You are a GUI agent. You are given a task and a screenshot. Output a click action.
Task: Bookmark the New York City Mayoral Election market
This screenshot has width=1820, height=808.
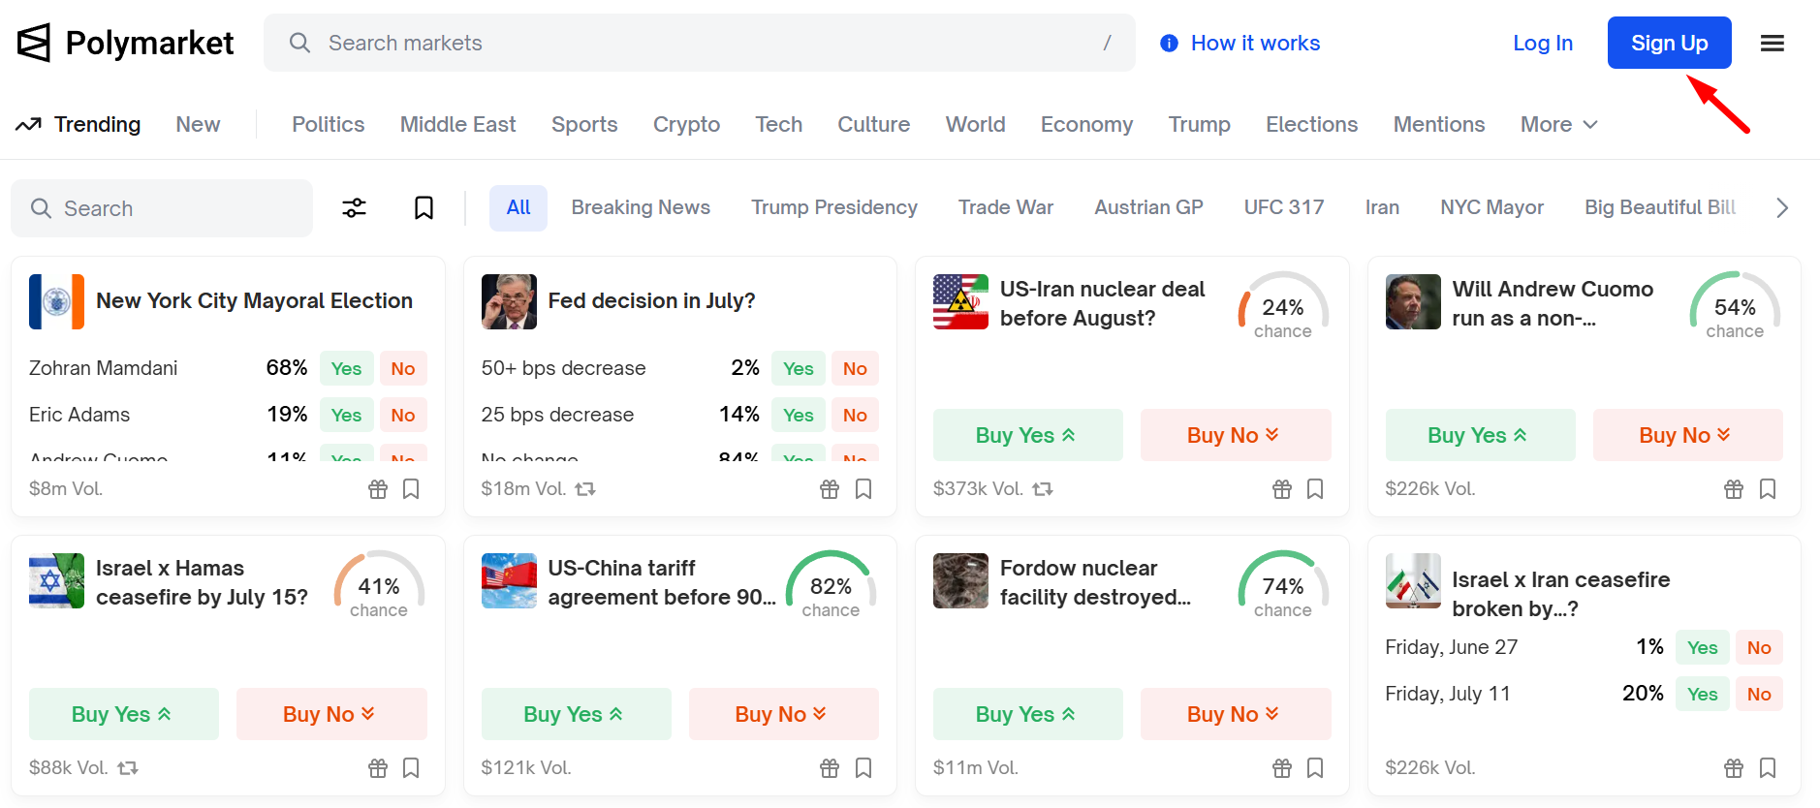click(x=411, y=489)
